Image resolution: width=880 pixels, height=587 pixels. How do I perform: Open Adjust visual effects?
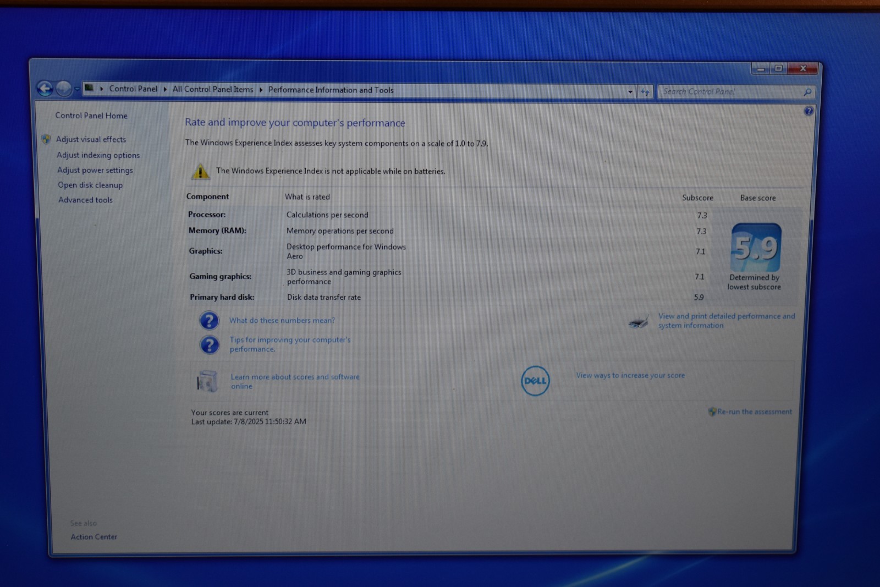click(91, 139)
